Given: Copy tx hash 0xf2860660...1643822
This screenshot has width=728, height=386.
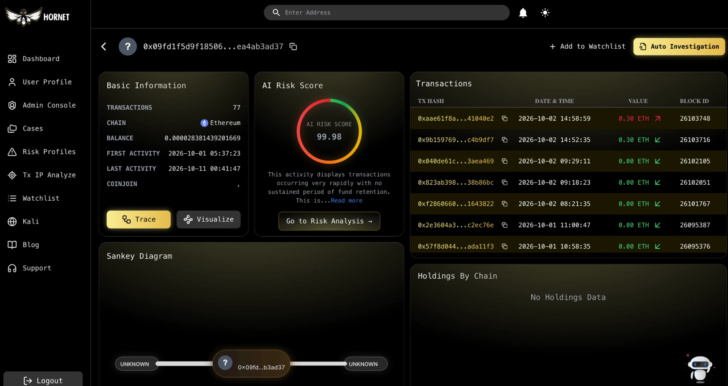Looking at the screenshot, I should point(505,204).
